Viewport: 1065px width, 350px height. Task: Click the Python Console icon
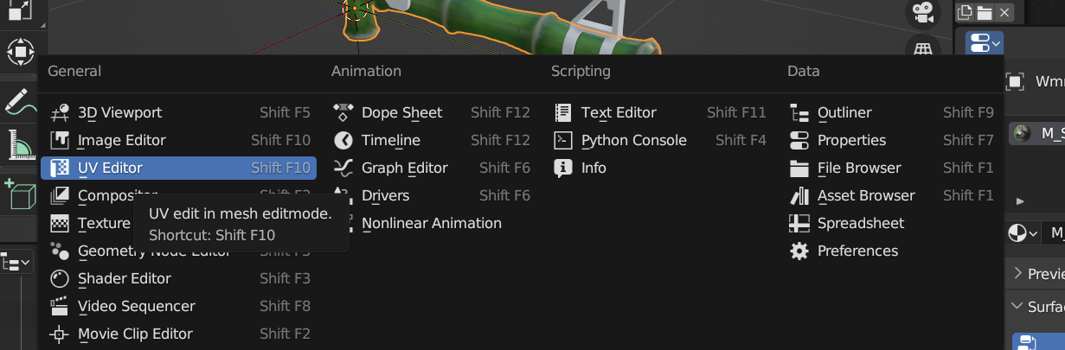[563, 140]
